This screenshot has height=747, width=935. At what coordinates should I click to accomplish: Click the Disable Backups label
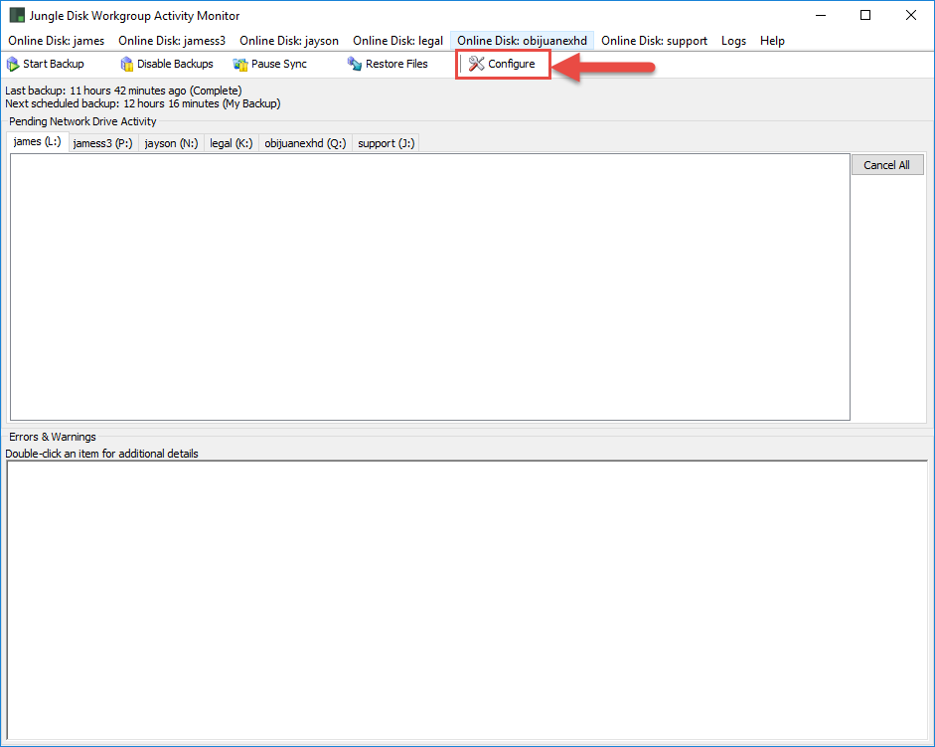(x=175, y=64)
